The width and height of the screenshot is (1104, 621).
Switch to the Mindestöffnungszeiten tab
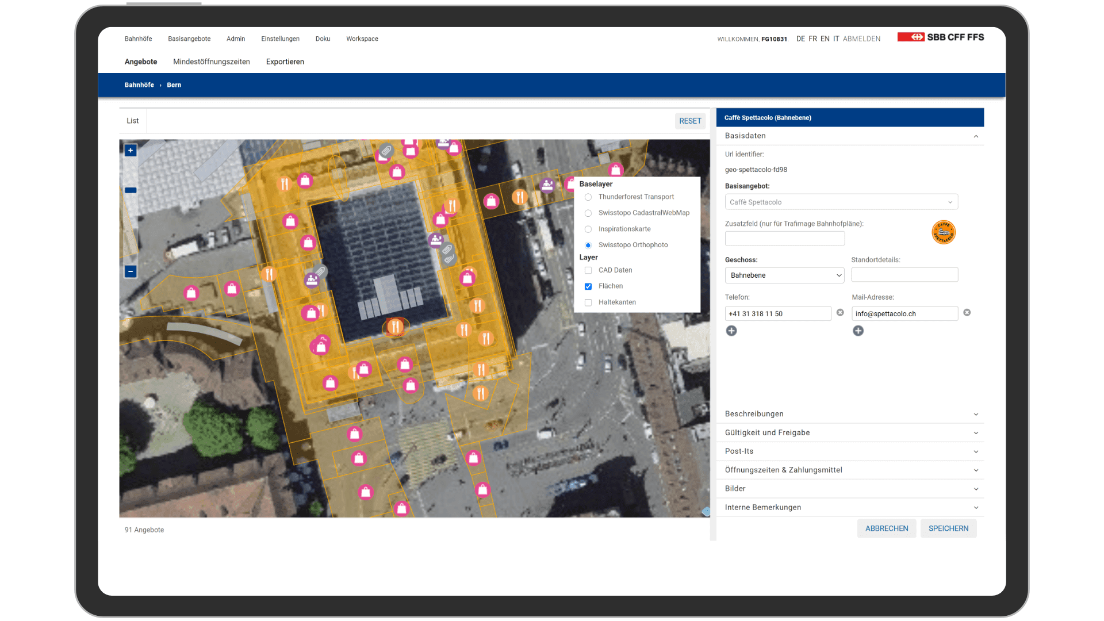pos(211,62)
